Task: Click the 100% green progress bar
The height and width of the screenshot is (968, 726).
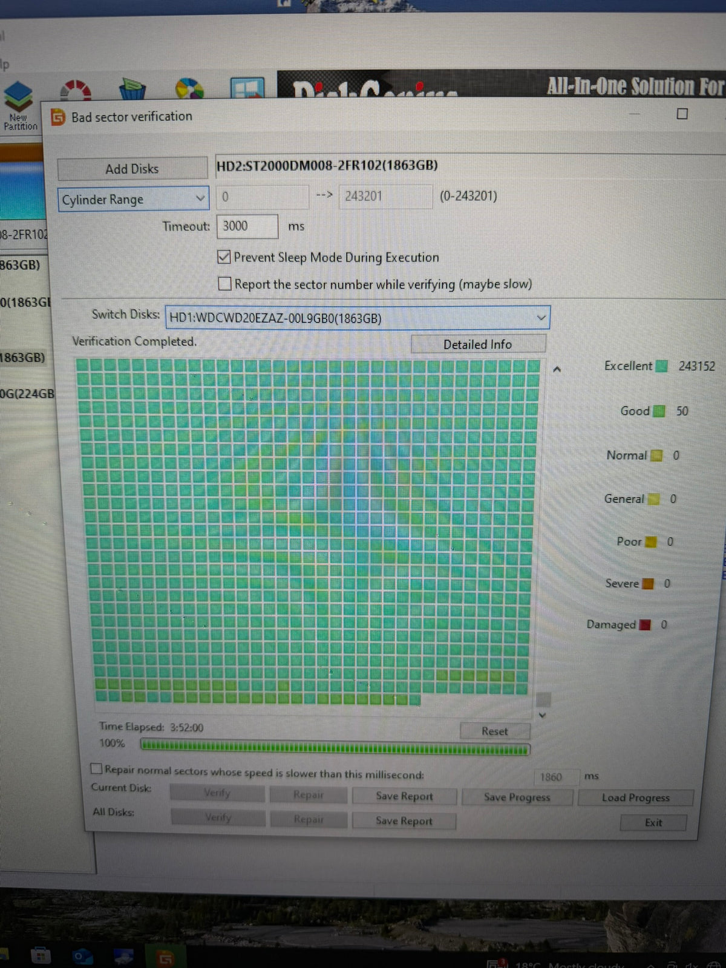Action: click(x=335, y=748)
